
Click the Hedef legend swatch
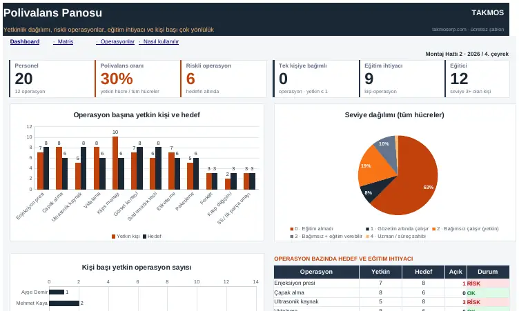[145, 237]
